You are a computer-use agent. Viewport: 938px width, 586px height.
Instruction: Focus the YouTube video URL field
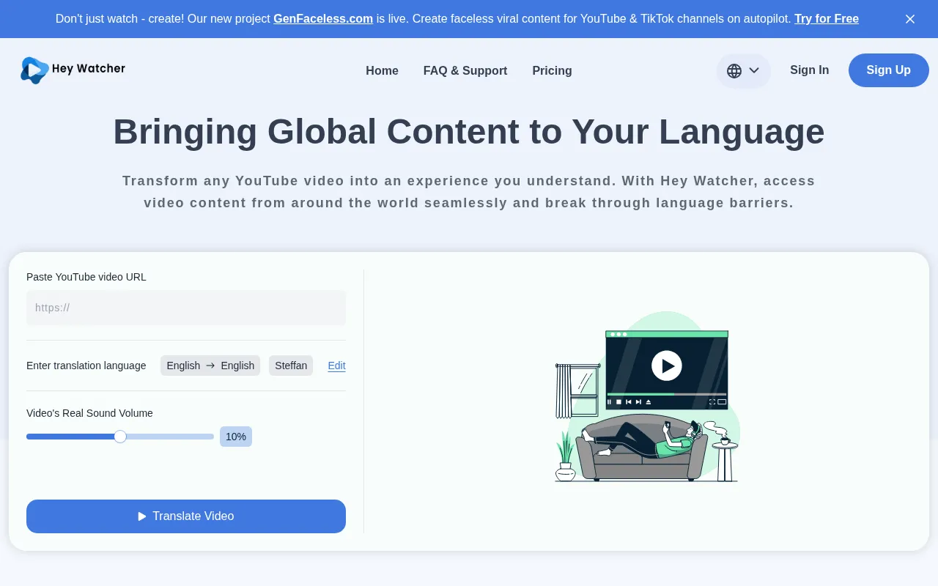(x=186, y=308)
